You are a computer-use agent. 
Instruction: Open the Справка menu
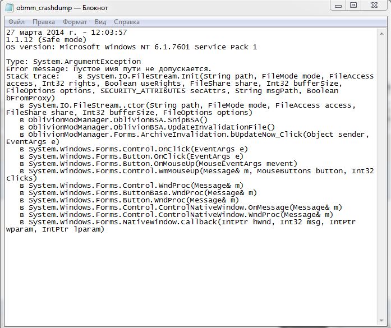pos(127,22)
